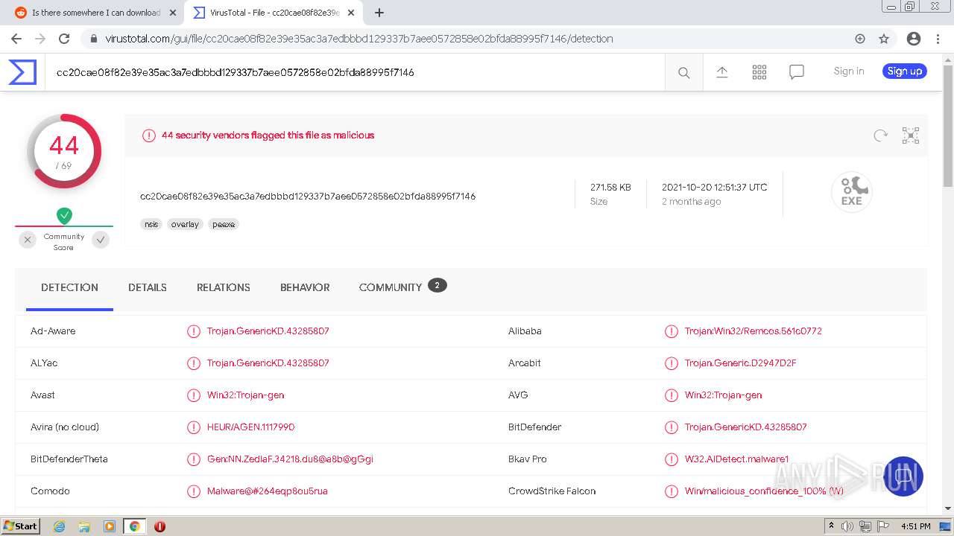The width and height of the screenshot is (954, 536).
Task: Open Chrome three-dot menu
Action: point(937,39)
